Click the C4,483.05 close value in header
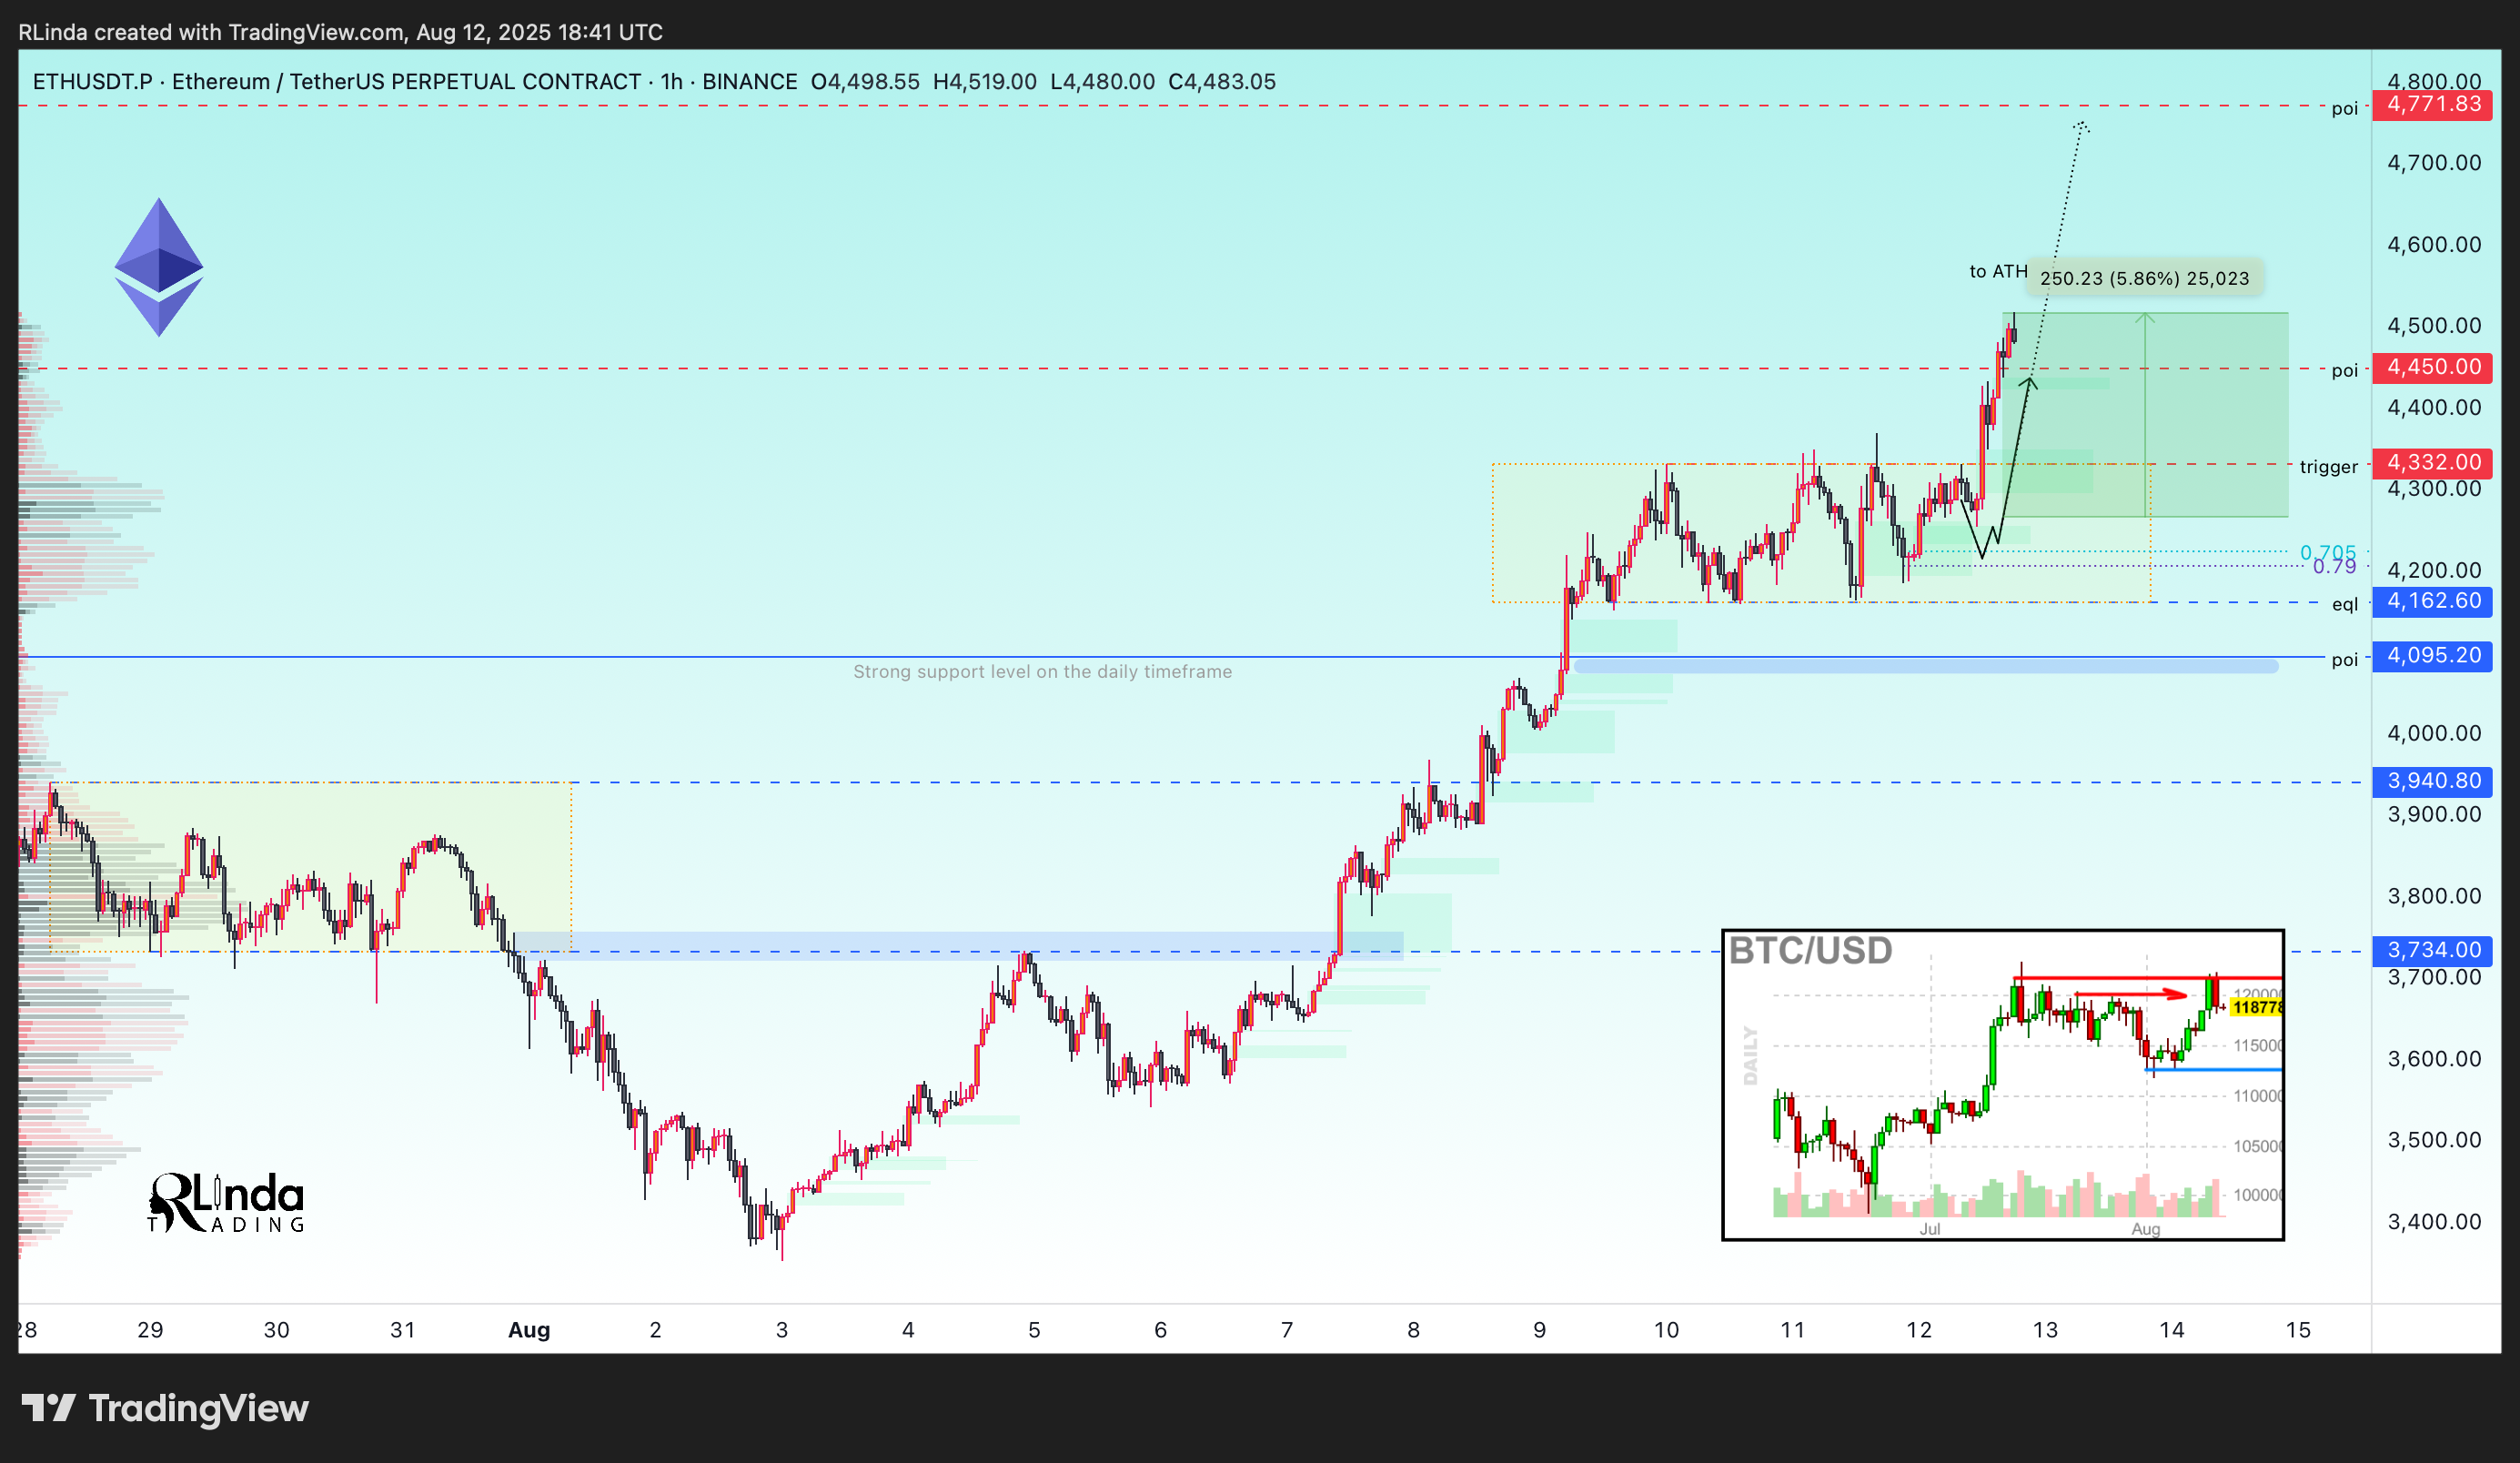This screenshot has height=1463, width=2520. pos(1222,81)
